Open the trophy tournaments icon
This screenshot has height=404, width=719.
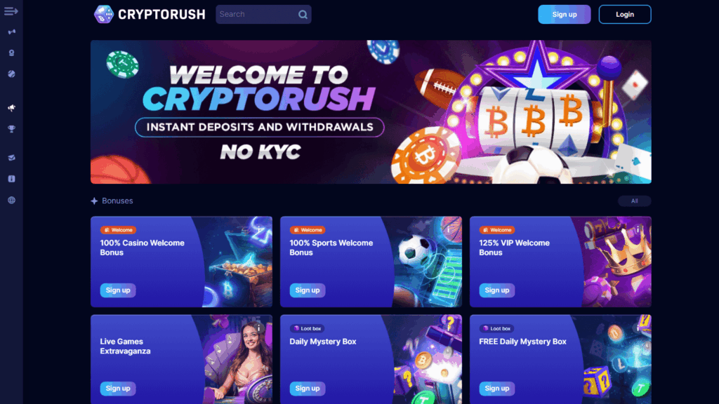point(11,129)
